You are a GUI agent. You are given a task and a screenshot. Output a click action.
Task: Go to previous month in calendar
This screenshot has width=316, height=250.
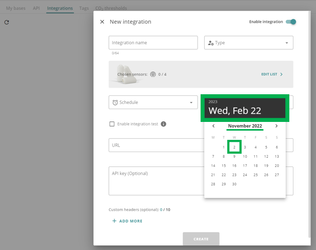pos(213,126)
